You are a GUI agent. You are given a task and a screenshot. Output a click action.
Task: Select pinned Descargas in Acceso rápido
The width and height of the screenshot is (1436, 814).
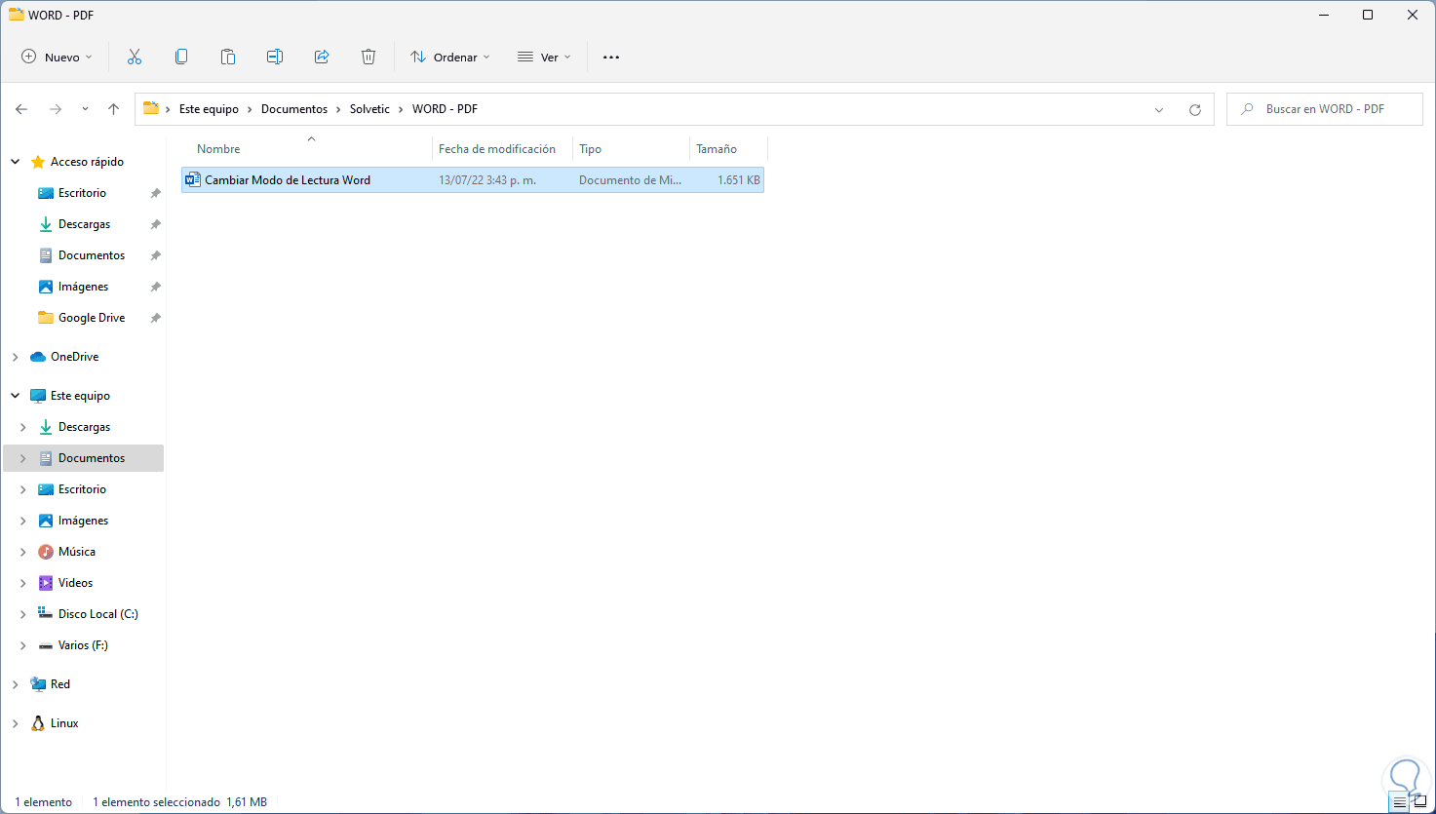pos(84,224)
